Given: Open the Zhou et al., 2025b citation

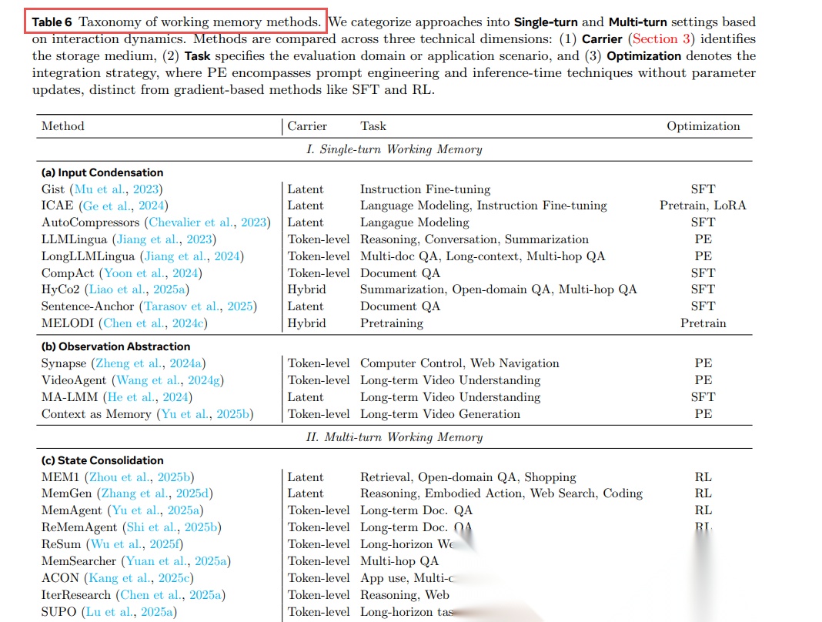Looking at the screenshot, I should point(139,477).
